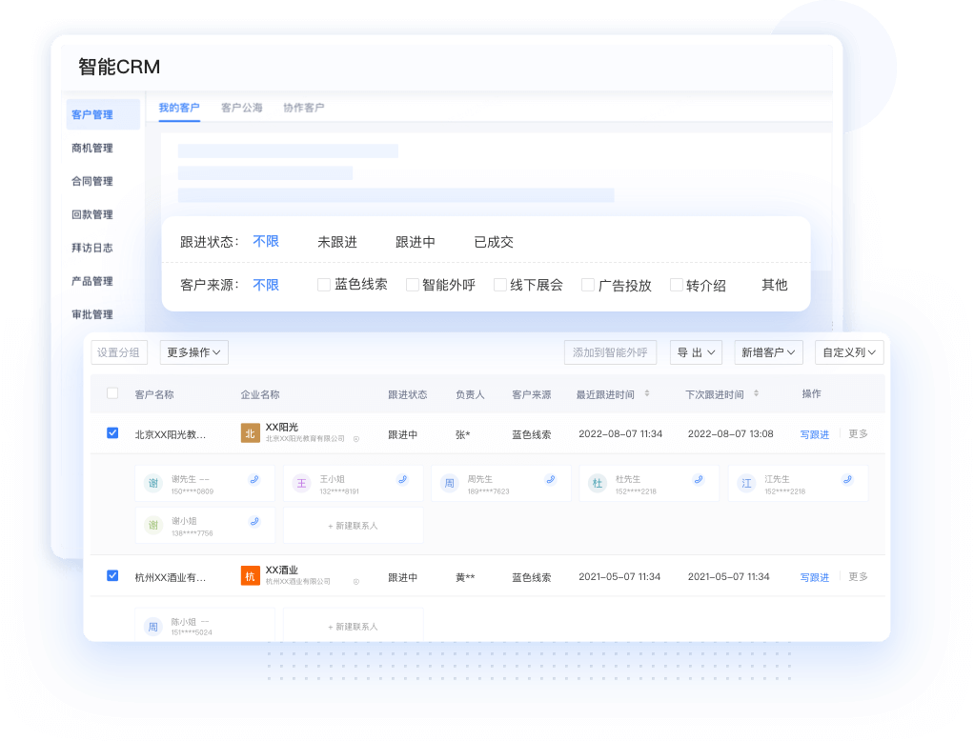Filter 跟进状态 by 未跟进
The image size is (974, 741).
pyautogui.click(x=337, y=242)
